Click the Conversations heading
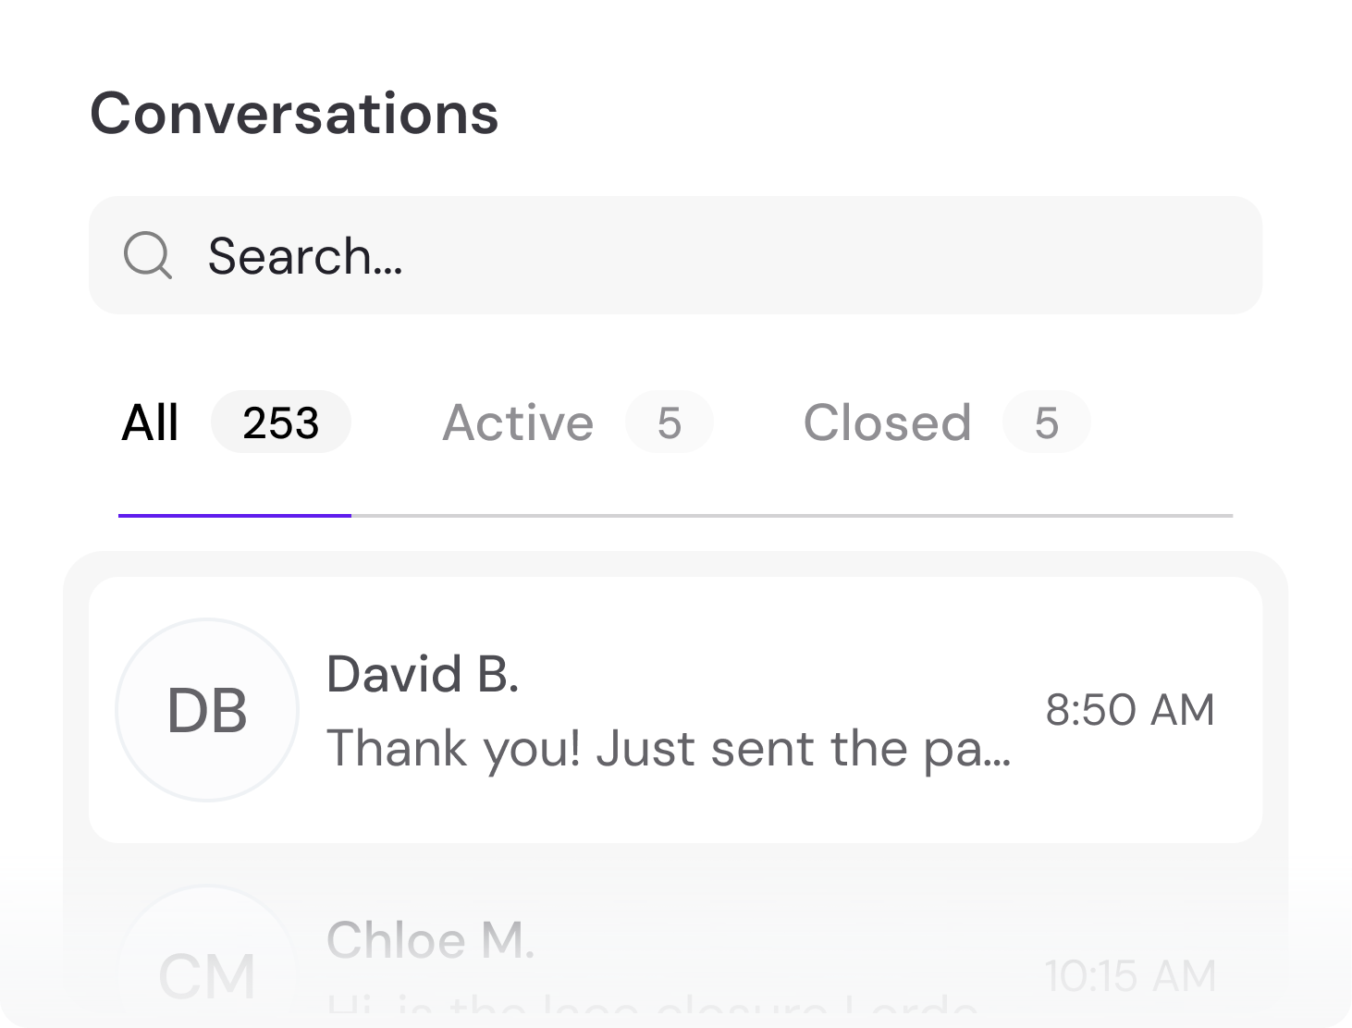This screenshot has height=1028, width=1352. coord(294,114)
